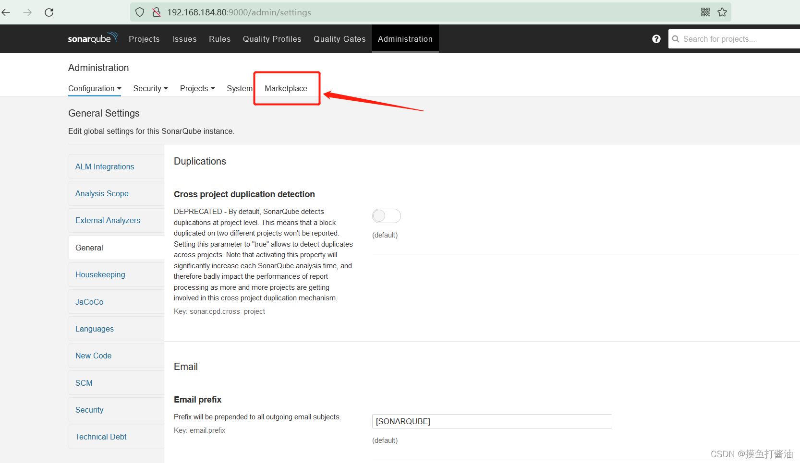800x463 pixels.
Task: Open the Projects top navigation item
Action: point(144,39)
